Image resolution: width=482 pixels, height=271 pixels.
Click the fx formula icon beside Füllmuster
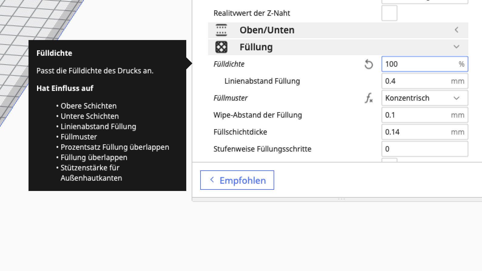(x=369, y=98)
